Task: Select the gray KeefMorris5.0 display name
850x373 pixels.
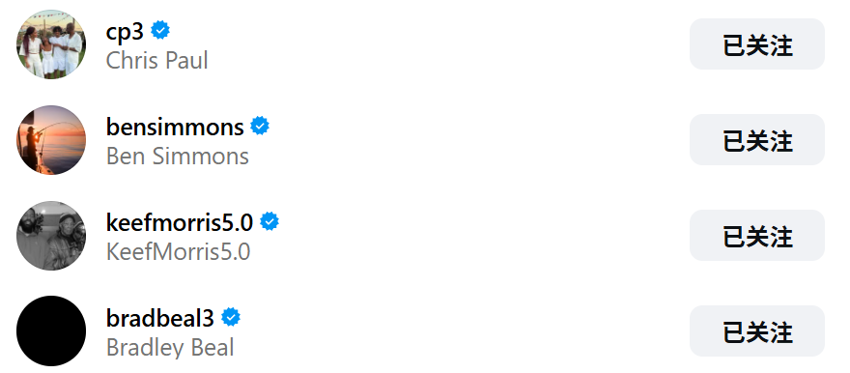Action: click(179, 251)
